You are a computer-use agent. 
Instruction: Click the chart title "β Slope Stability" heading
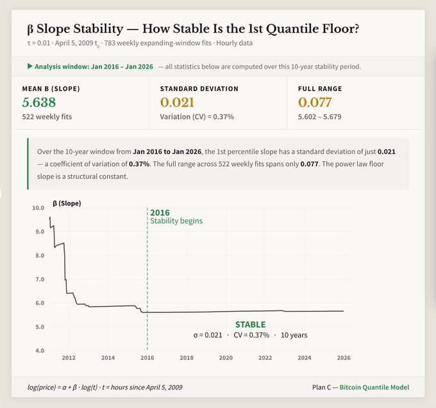[x=192, y=29]
